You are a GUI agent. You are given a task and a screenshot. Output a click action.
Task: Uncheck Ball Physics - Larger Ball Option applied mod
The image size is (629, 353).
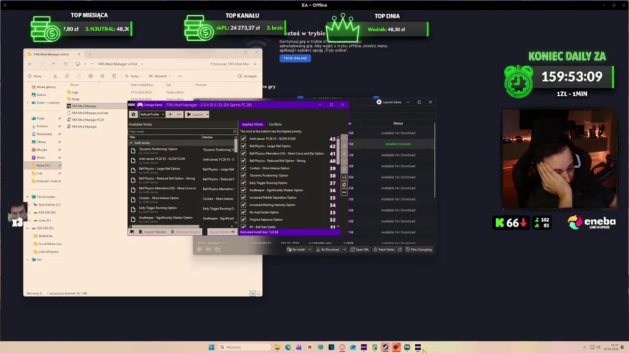pyautogui.click(x=243, y=146)
